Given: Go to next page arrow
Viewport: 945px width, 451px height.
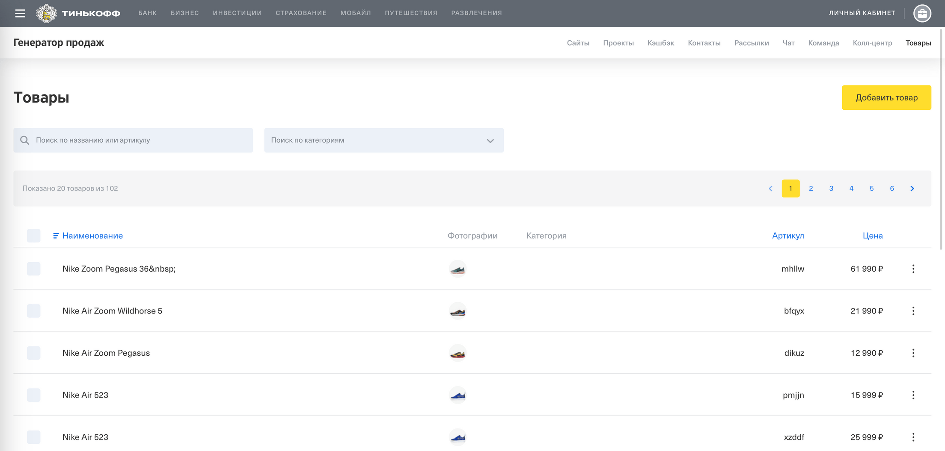Looking at the screenshot, I should (912, 188).
